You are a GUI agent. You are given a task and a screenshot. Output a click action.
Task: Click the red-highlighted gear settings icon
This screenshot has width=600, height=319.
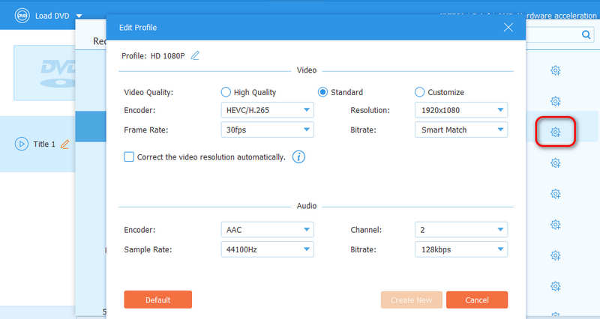(x=556, y=132)
